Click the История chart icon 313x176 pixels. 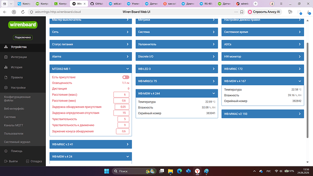click(6, 67)
